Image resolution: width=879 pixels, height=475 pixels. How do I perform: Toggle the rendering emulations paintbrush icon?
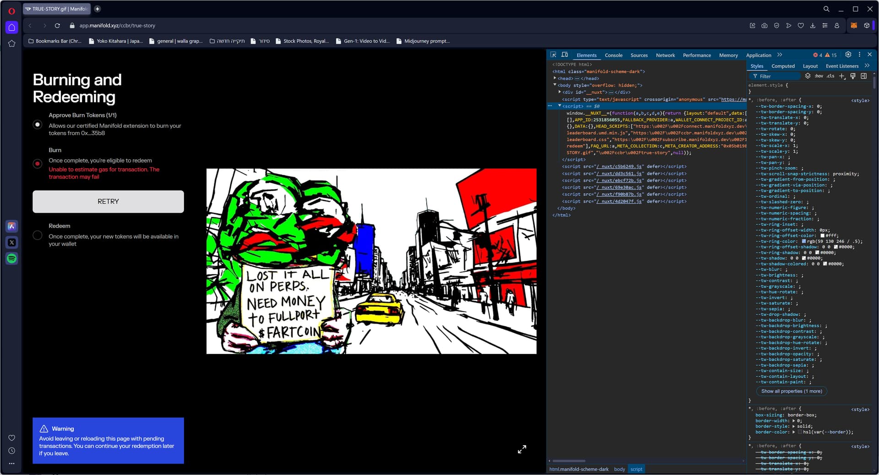[x=852, y=76]
